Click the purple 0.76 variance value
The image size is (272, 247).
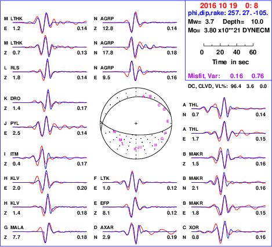[258, 76]
